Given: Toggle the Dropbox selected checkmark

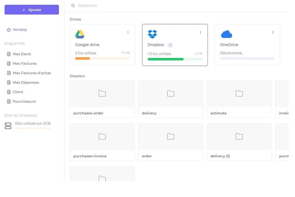Looking at the screenshot, I should [170, 45].
